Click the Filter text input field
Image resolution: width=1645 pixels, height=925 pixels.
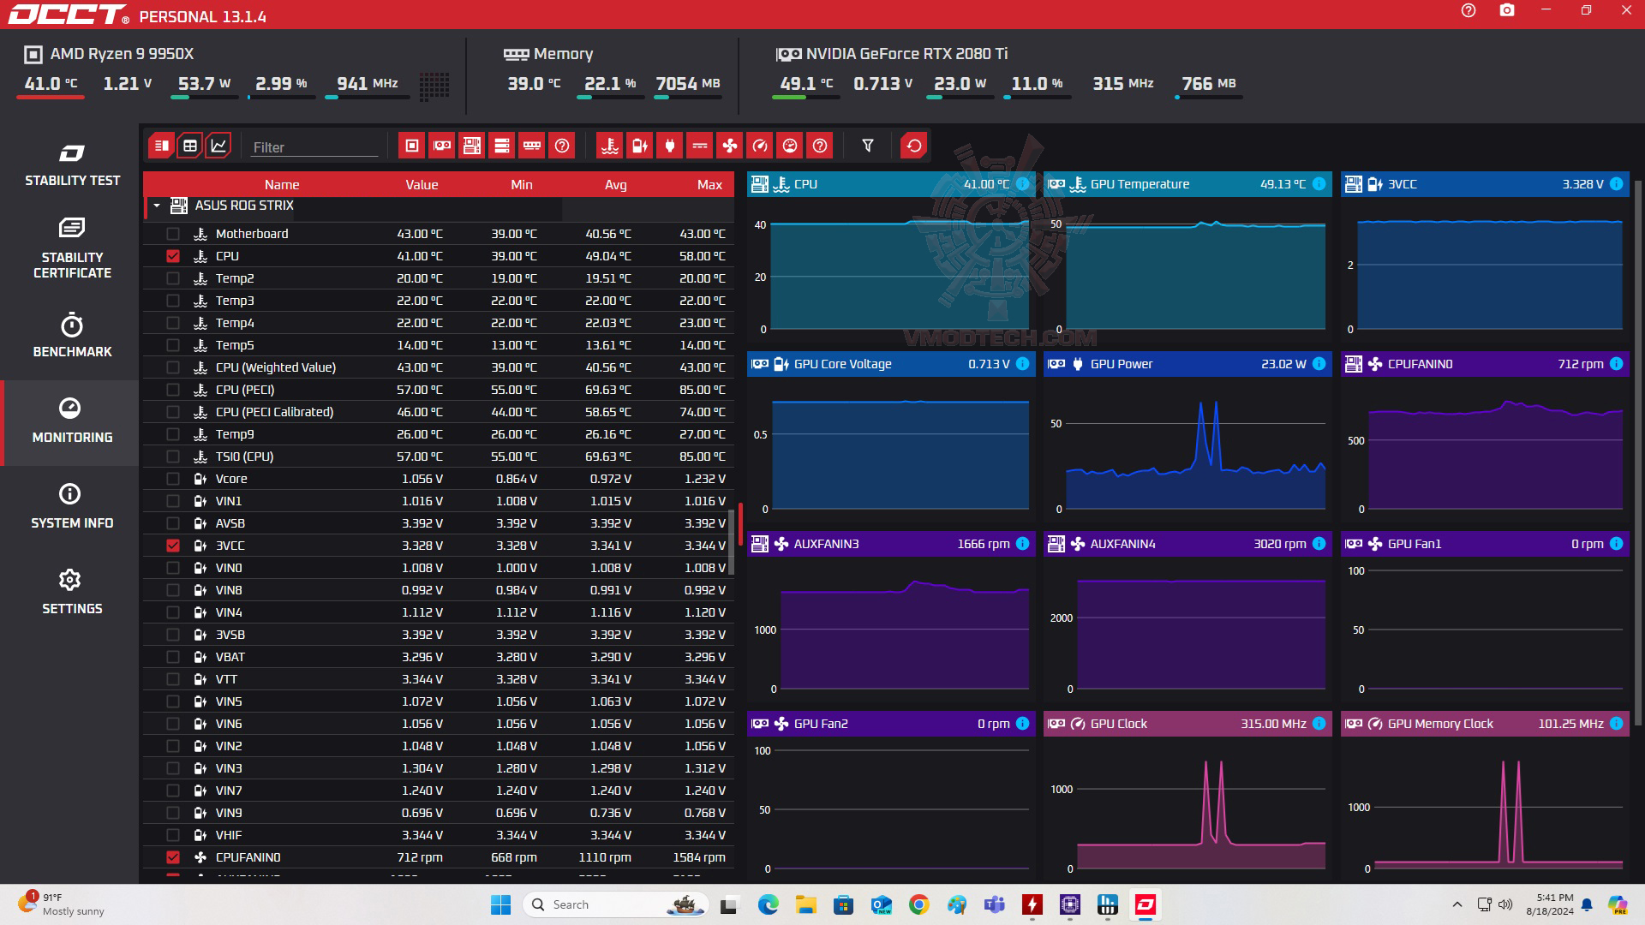tap(314, 147)
